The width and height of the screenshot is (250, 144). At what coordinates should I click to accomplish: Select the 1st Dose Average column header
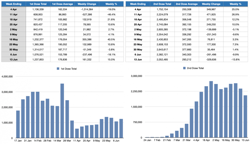62,4
